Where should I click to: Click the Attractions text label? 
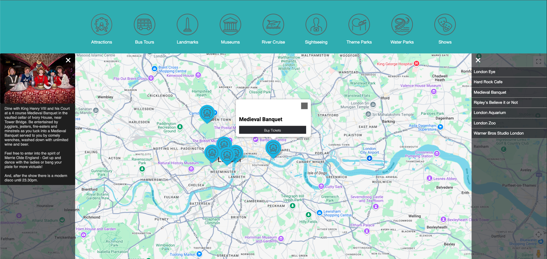pos(102,42)
